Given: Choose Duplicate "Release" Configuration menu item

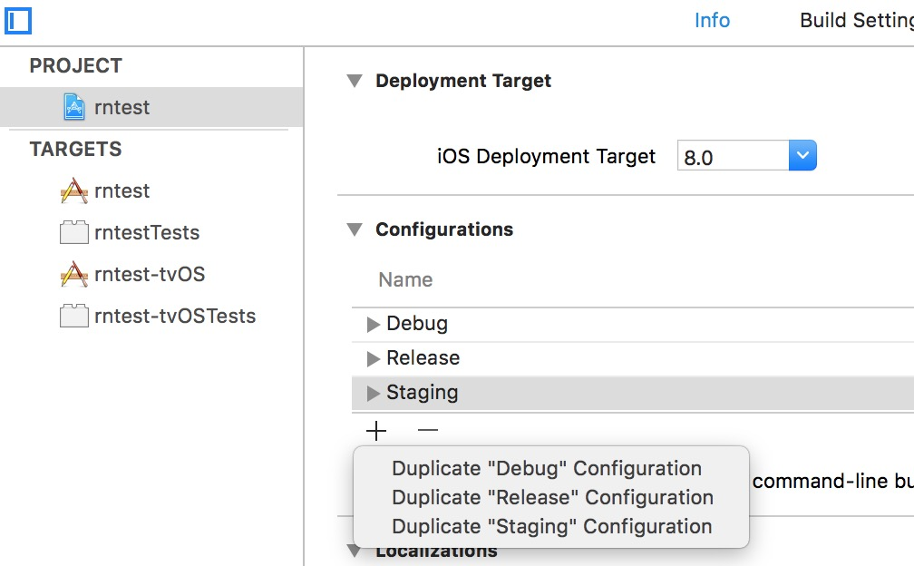Looking at the screenshot, I should coord(552,498).
